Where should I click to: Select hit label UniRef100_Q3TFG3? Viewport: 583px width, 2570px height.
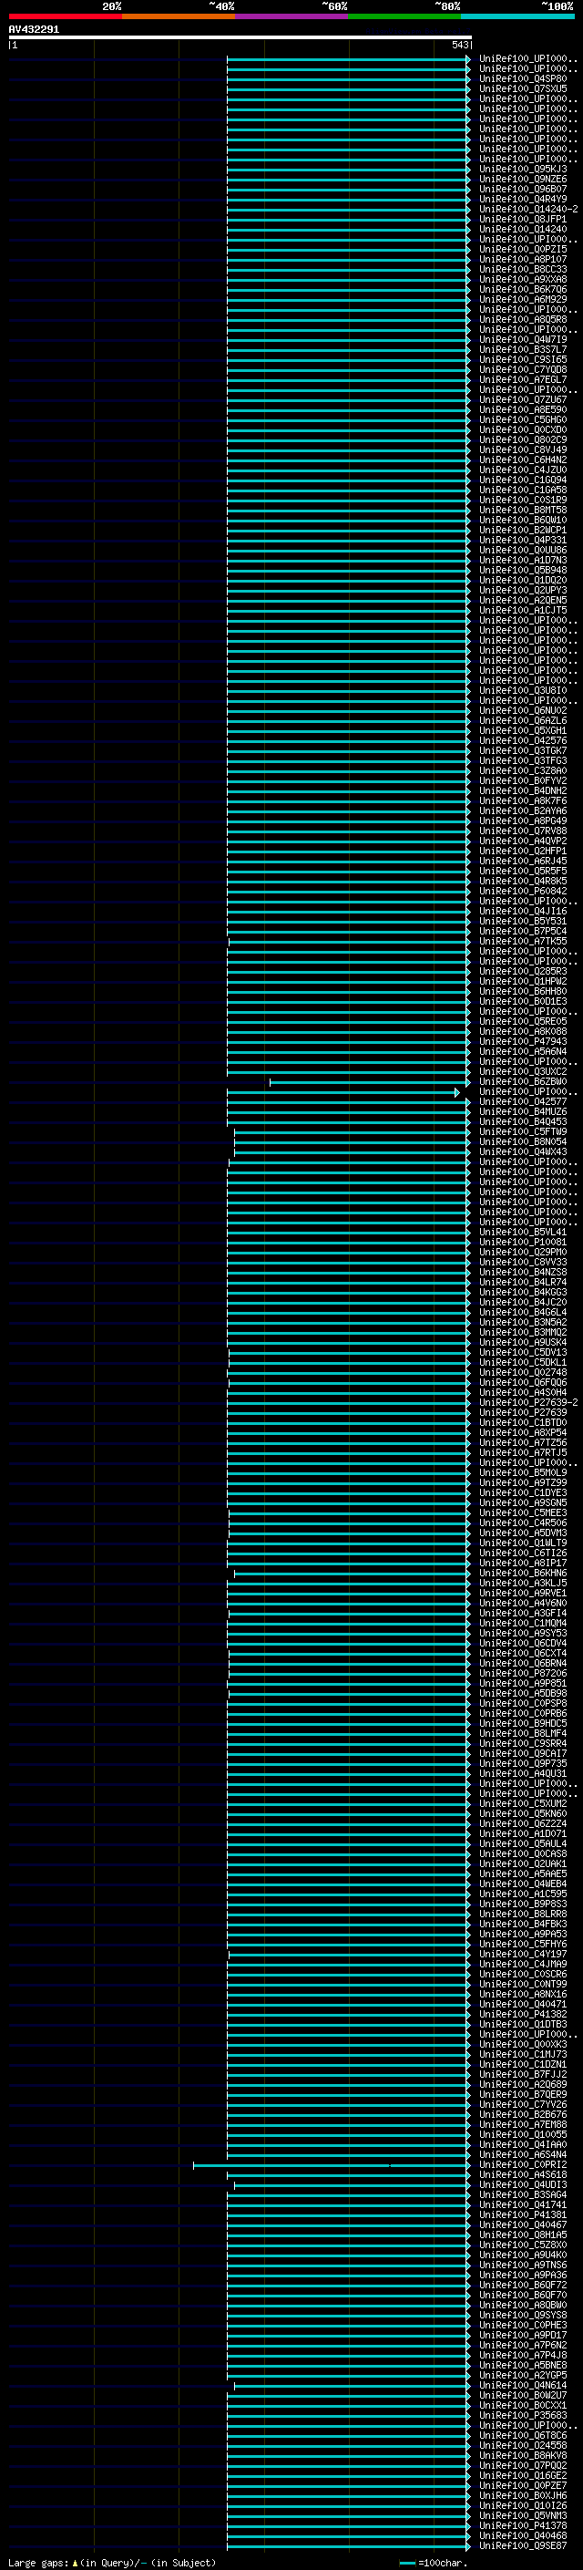523,760
